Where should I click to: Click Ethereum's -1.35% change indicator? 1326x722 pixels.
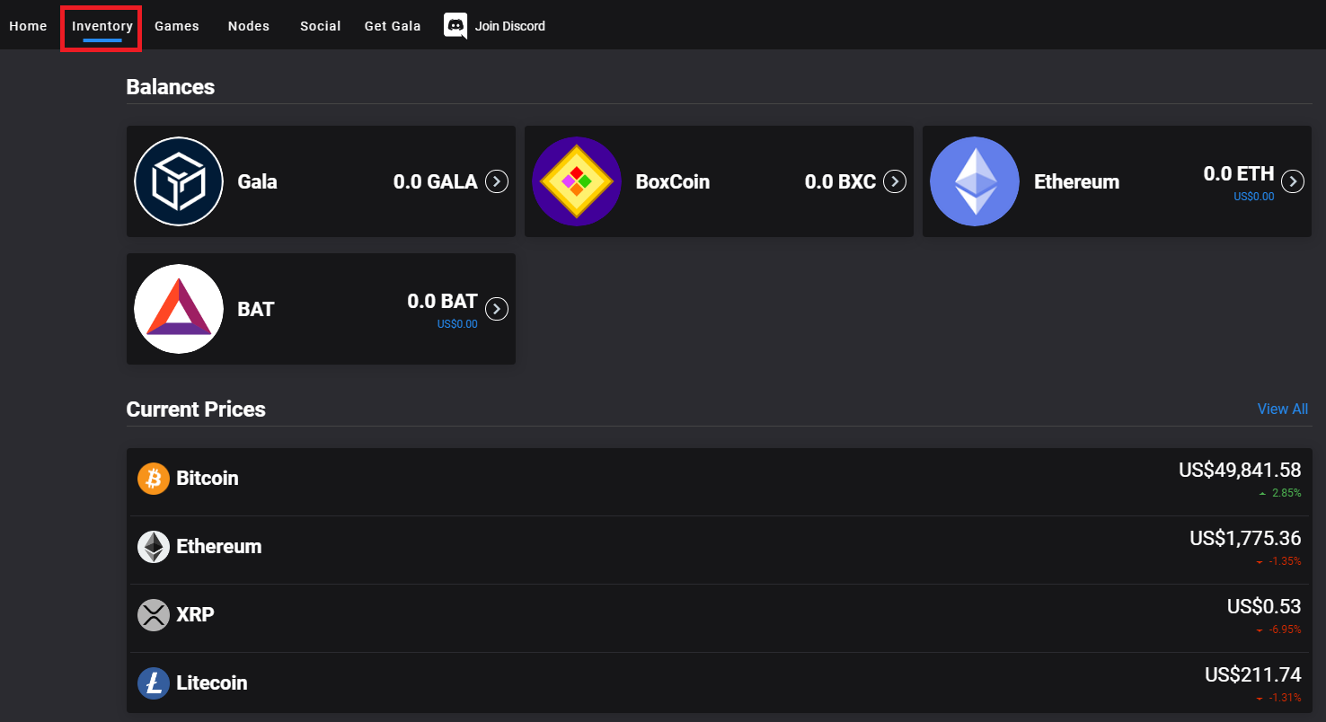1278,561
